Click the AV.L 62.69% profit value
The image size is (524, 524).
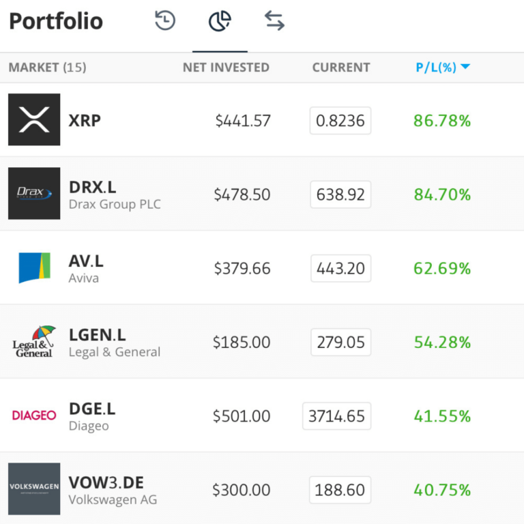pos(442,268)
